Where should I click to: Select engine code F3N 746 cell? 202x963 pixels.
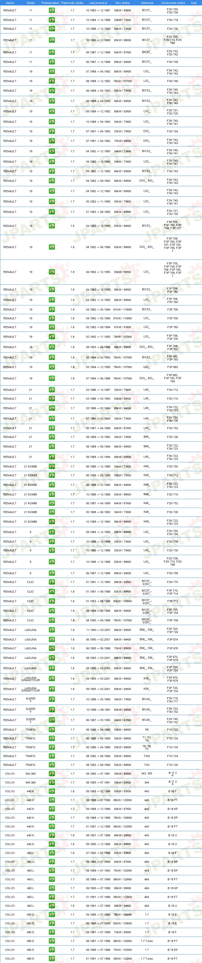click(x=173, y=81)
